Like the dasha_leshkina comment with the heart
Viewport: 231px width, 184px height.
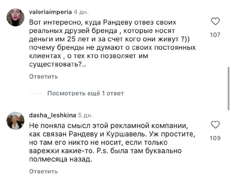pos(215,125)
